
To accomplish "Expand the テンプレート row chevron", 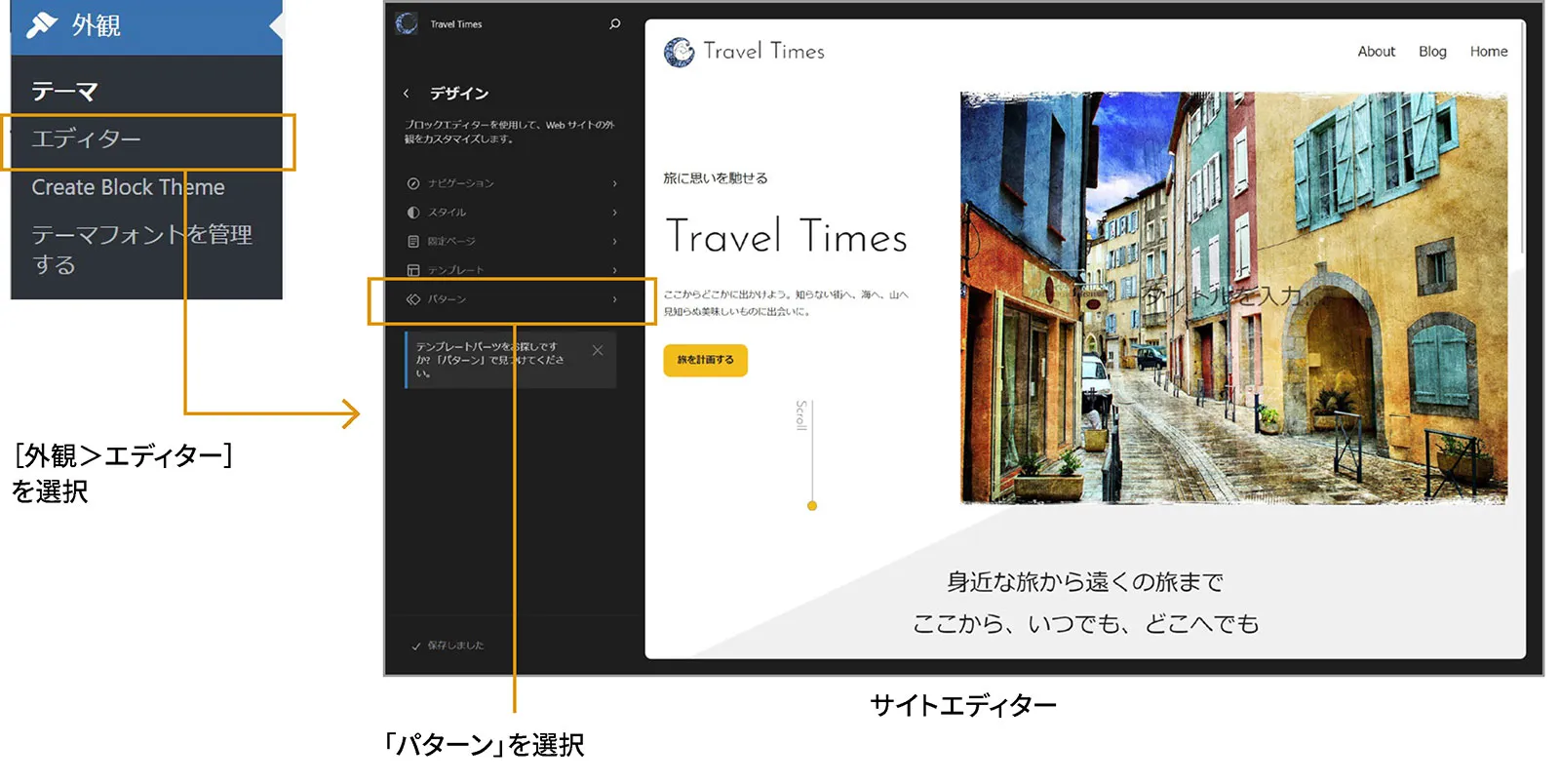I will point(614,270).
